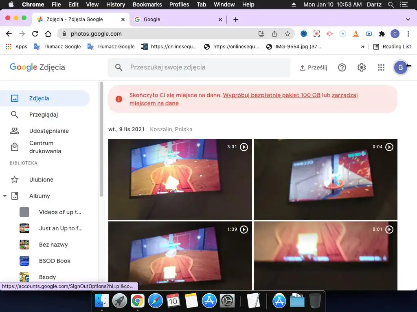The height and width of the screenshot is (312, 417).
Task: Open the View menu
Action: [92, 4]
